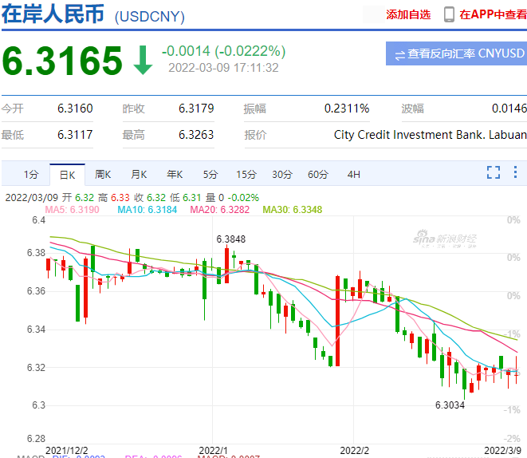The image size is (527, 458).
Task: Click City Credit Investment Bank. Labuan quote source
Action: pyautogui.click(x=431, y=135)
